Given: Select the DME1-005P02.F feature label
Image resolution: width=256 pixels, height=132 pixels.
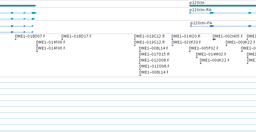Looking at the screenshot, I should [204, 48].
